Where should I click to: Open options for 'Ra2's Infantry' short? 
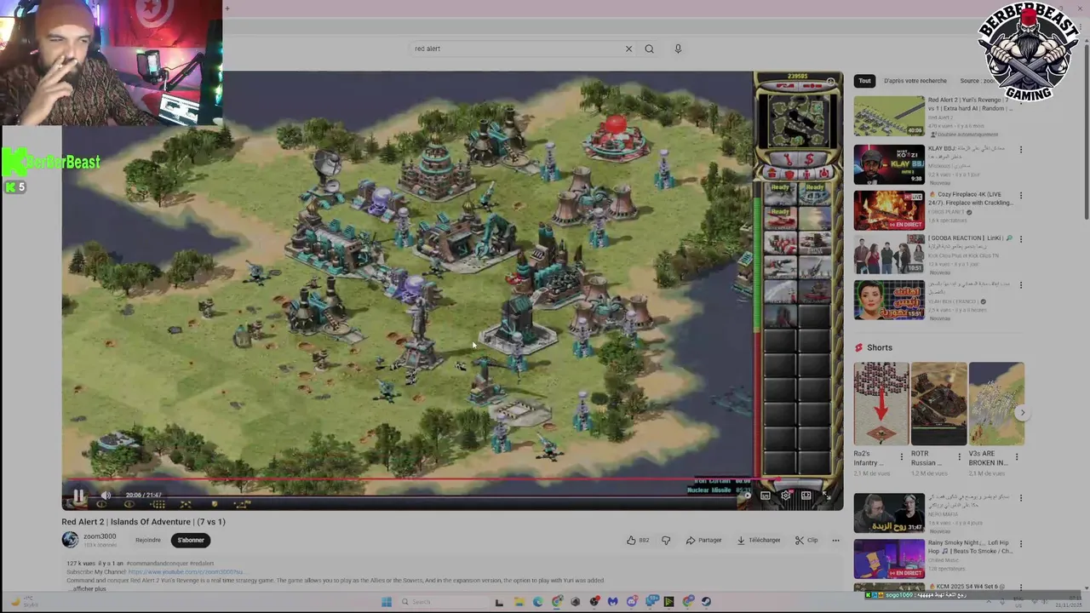point(902,456)
